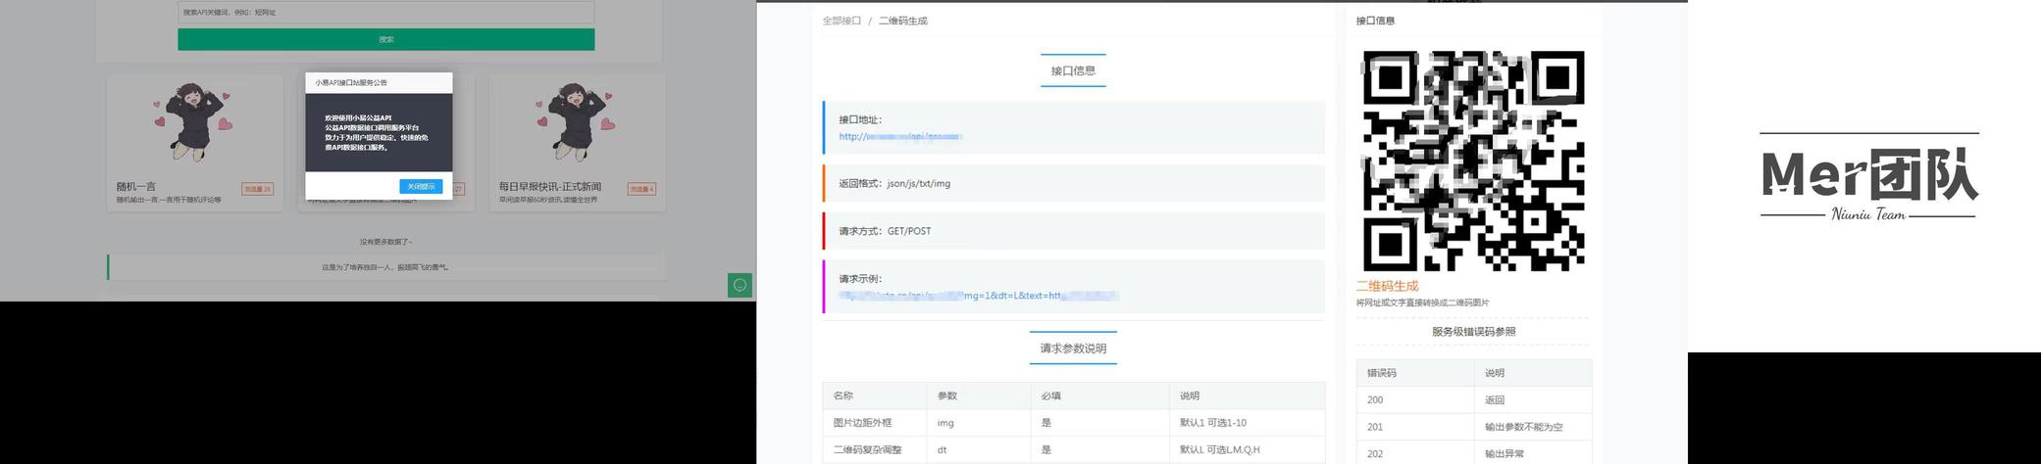The width and height of the screenshot is (2041, 464).
Task: Click the 接口信息 section heading
Action: pyautogui.click(x=1073, y=70)
